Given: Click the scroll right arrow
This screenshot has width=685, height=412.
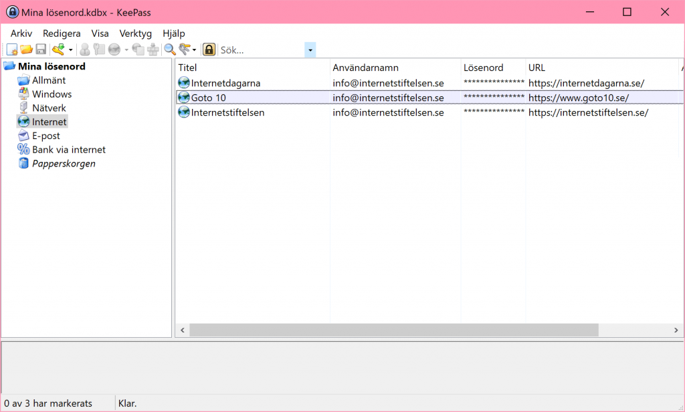Looking at the screenshot, I should tap(676, 330).
